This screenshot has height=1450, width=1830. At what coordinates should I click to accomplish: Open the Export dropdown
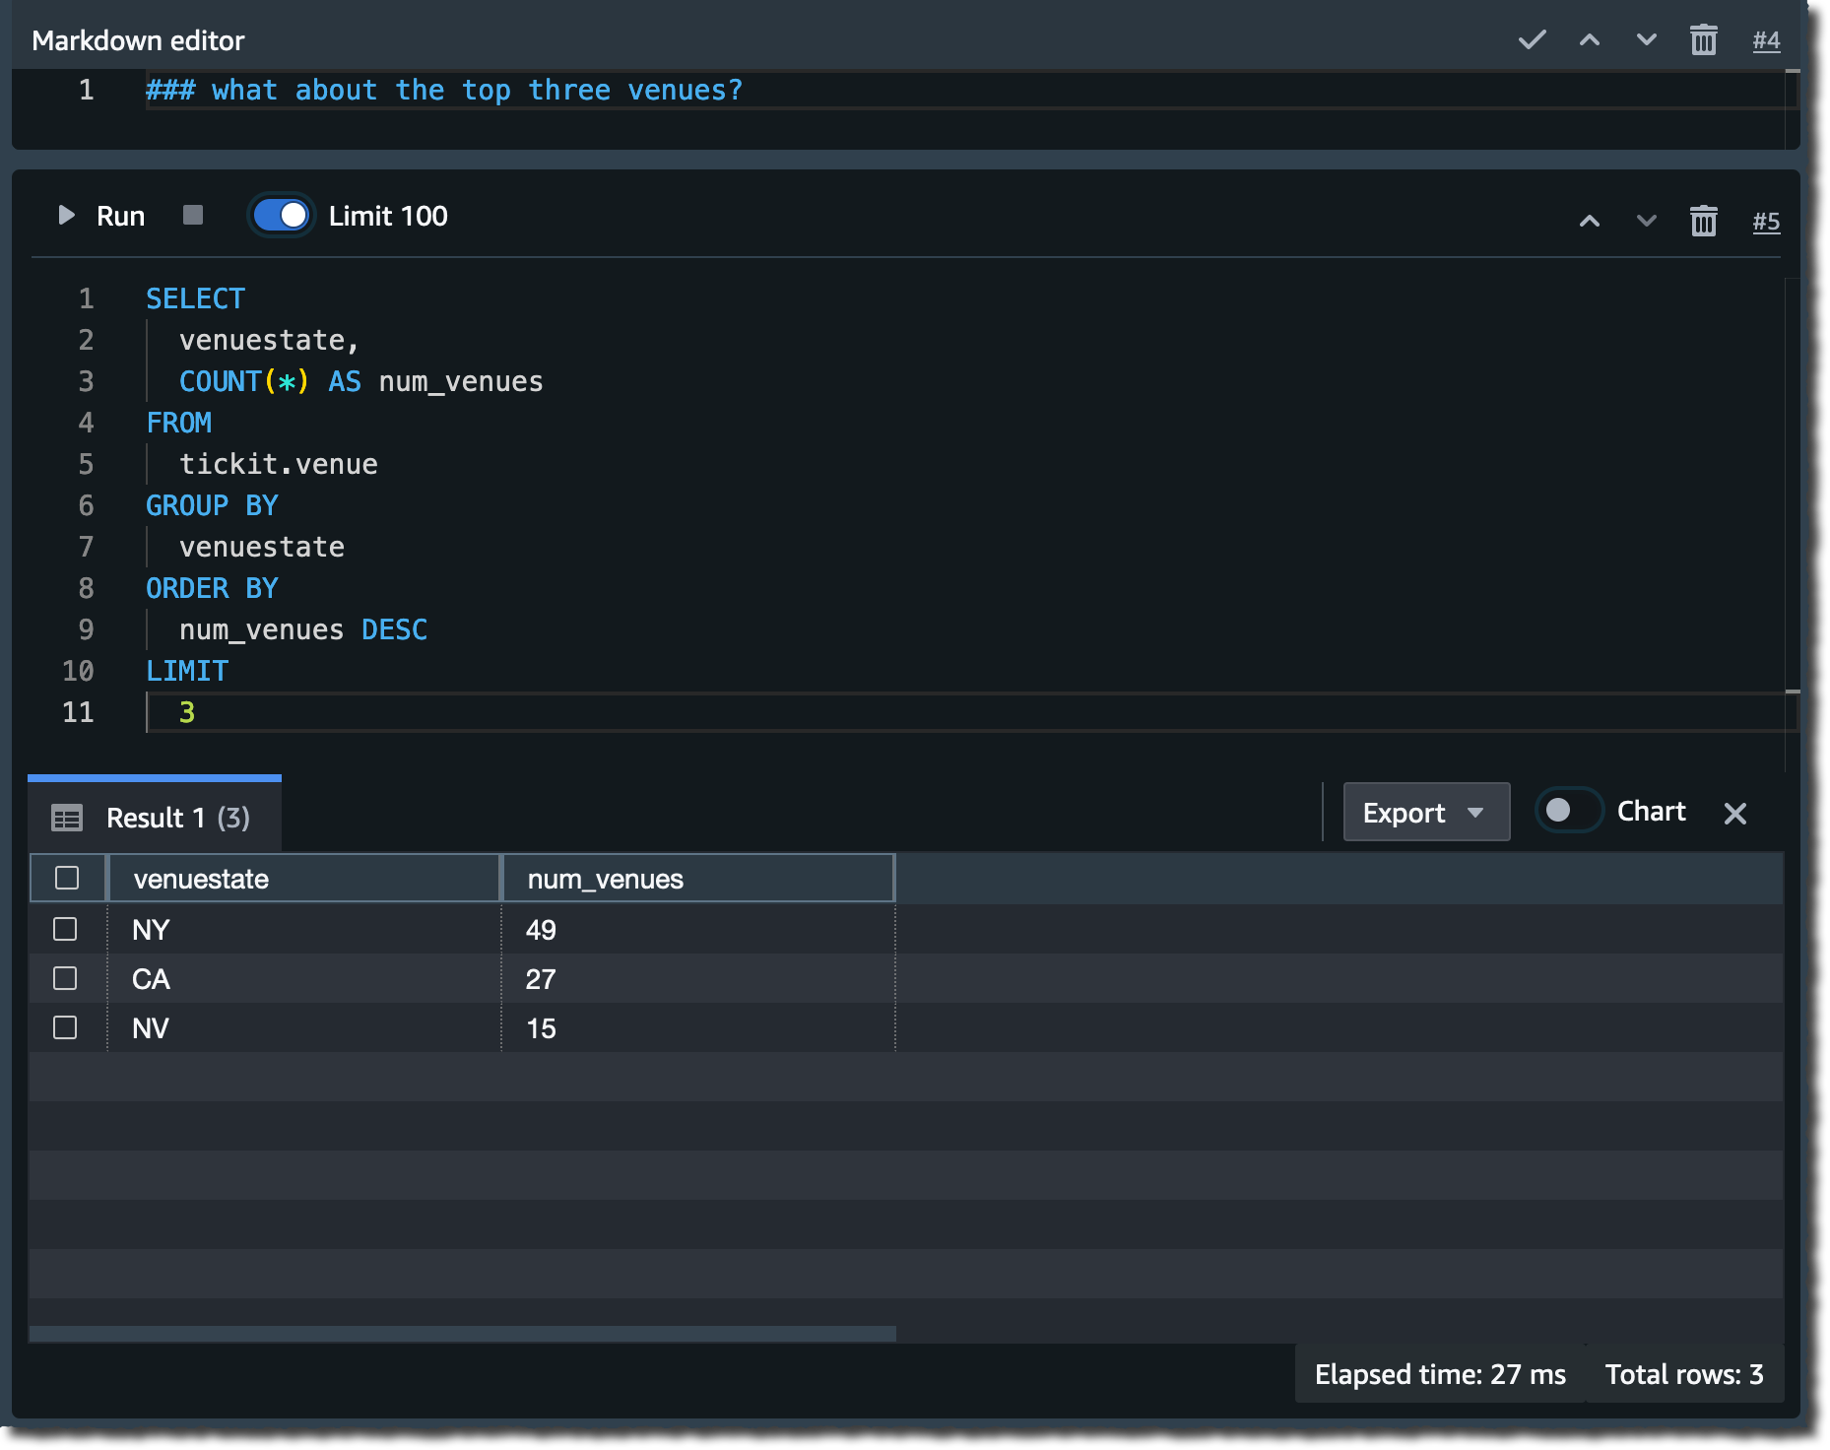pyautogui.click(x=1425, y=812)
